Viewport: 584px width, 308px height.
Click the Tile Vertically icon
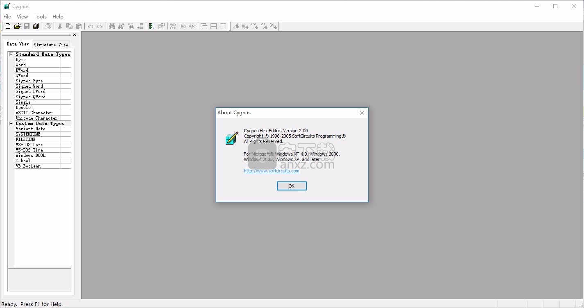223,26
